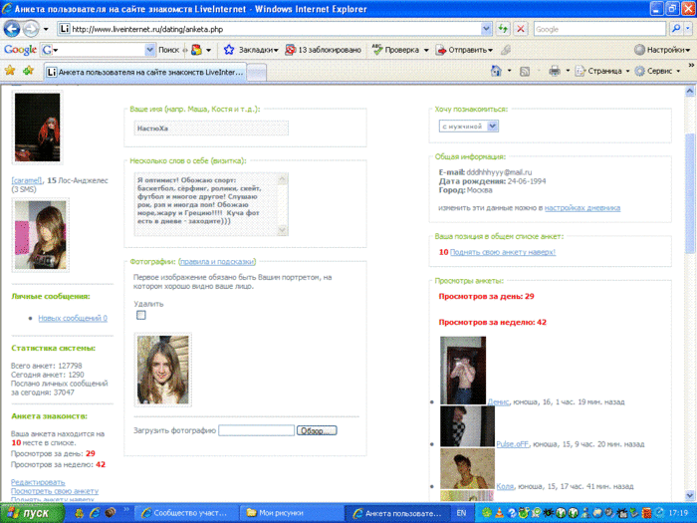Click in the URL address bar
697x523 pixels.
(x=271, y=29)
